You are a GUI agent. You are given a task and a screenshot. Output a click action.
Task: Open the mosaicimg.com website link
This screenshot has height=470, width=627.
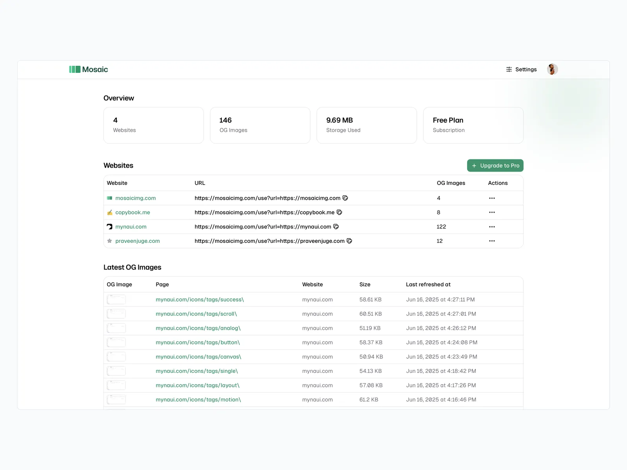point(136,198)
